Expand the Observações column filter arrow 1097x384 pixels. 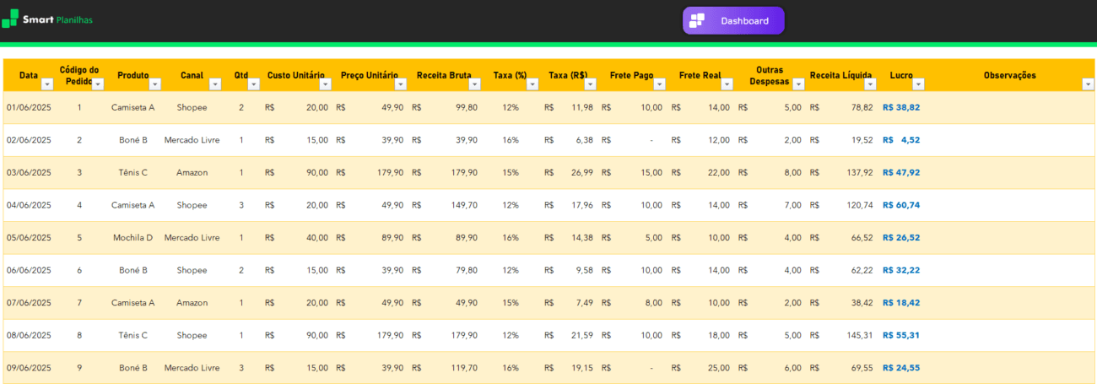tap(1087, 84)
